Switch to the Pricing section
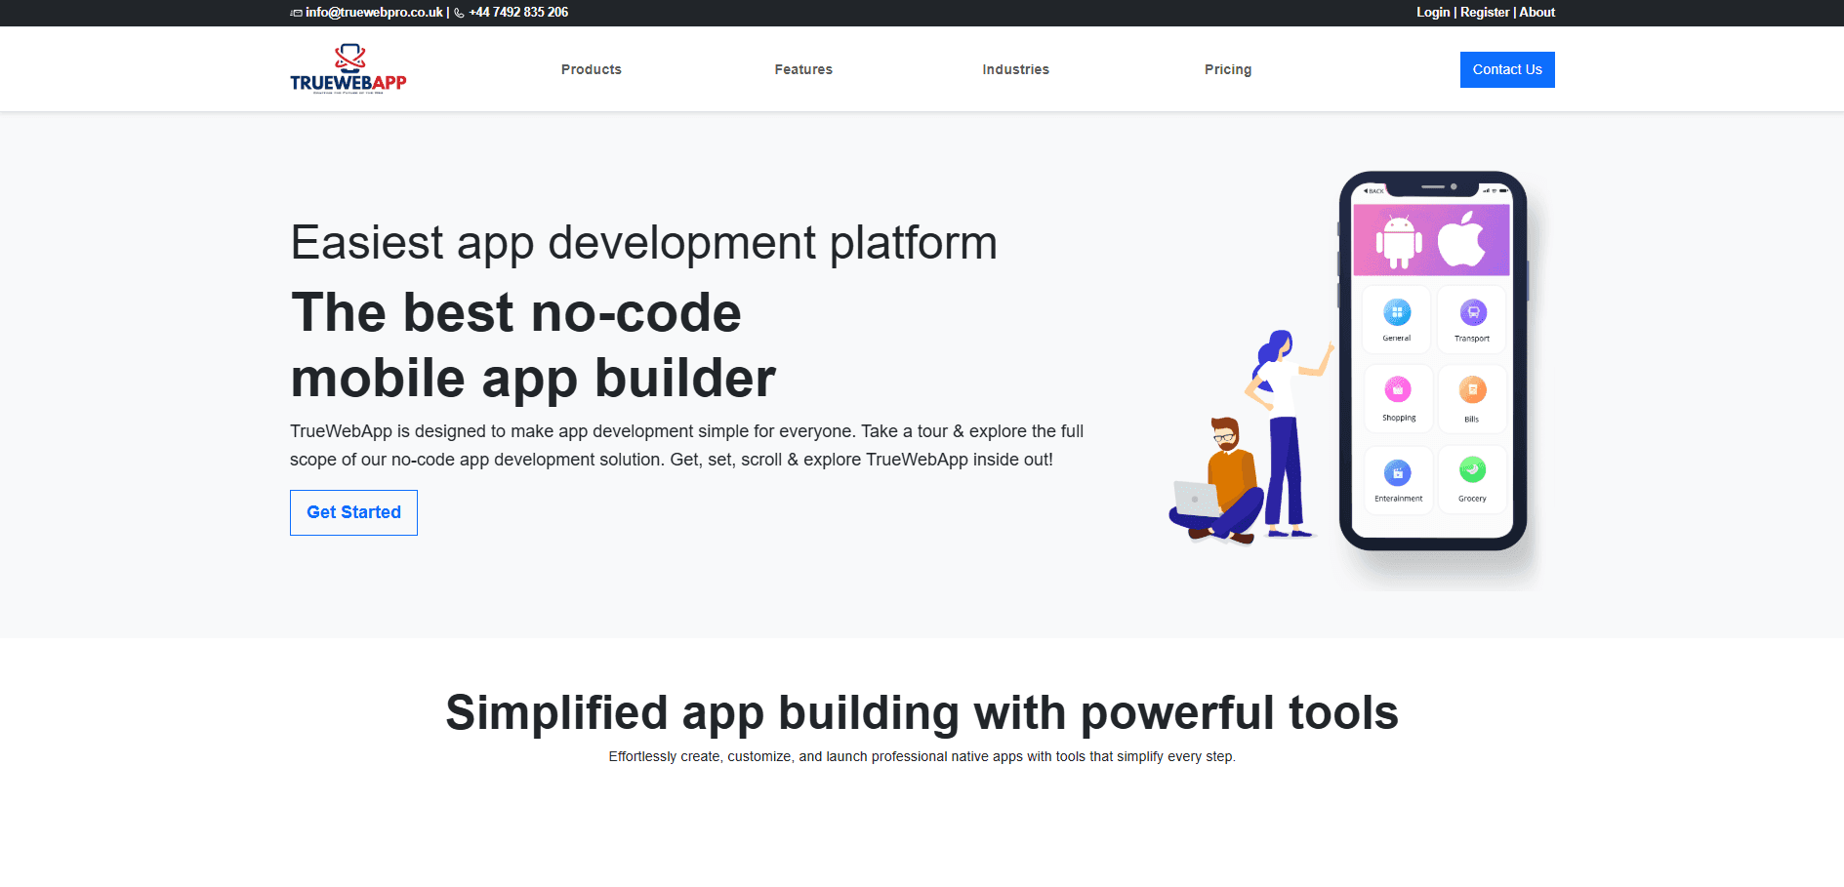This screenshot has height=887, width=1844. pos(1227,69)
